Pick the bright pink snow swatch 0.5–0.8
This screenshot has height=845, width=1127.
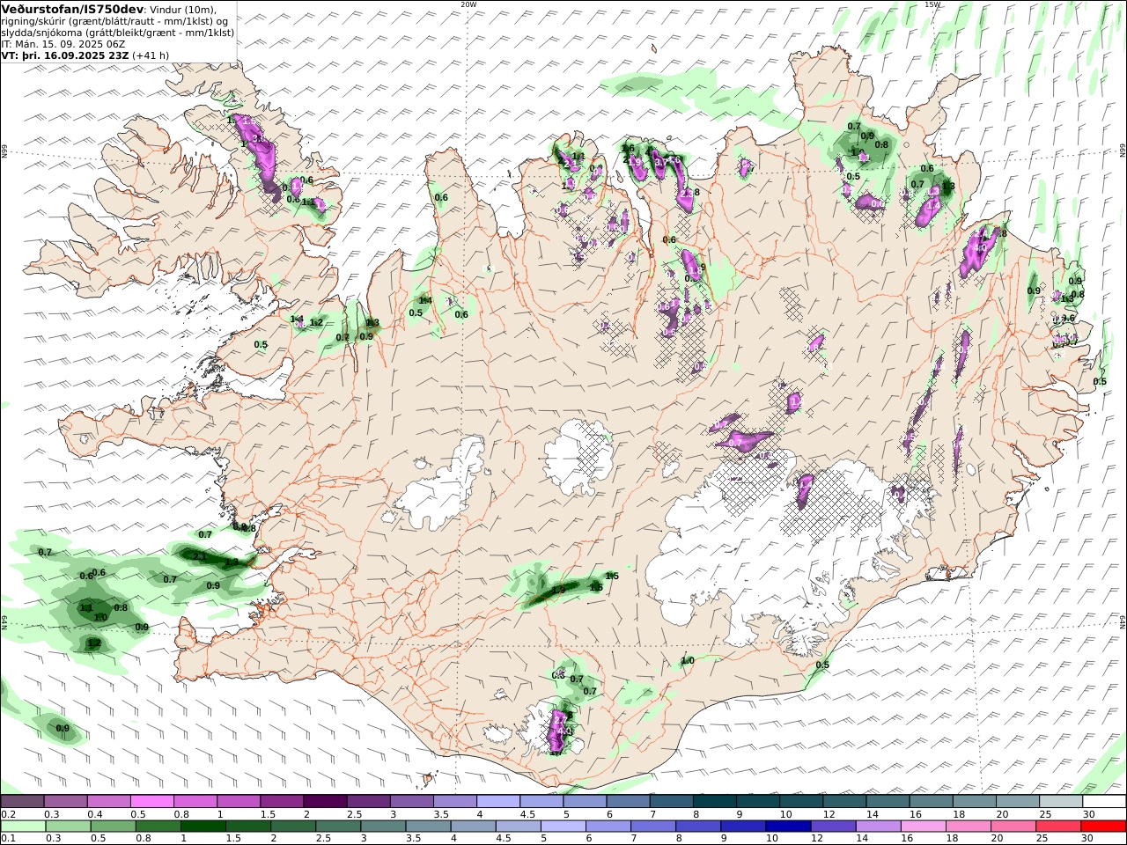point(152,802)
